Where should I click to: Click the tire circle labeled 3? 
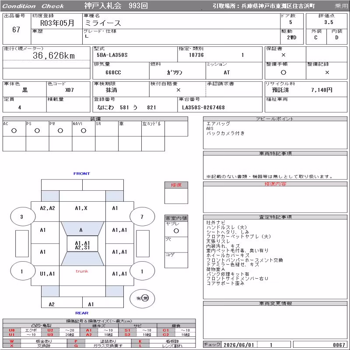tap(23, 217)
